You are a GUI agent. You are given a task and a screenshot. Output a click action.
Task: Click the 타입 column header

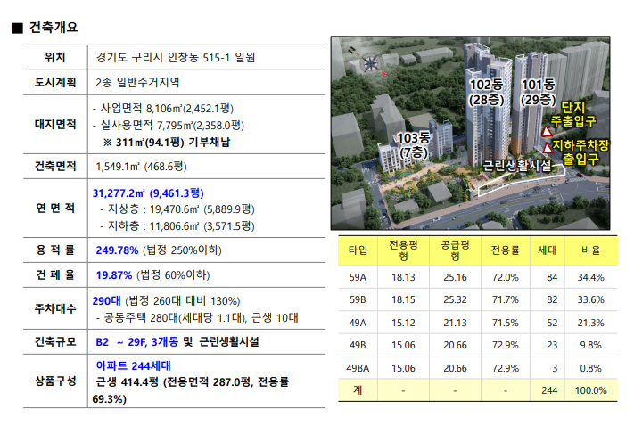[x=358, y=250]
